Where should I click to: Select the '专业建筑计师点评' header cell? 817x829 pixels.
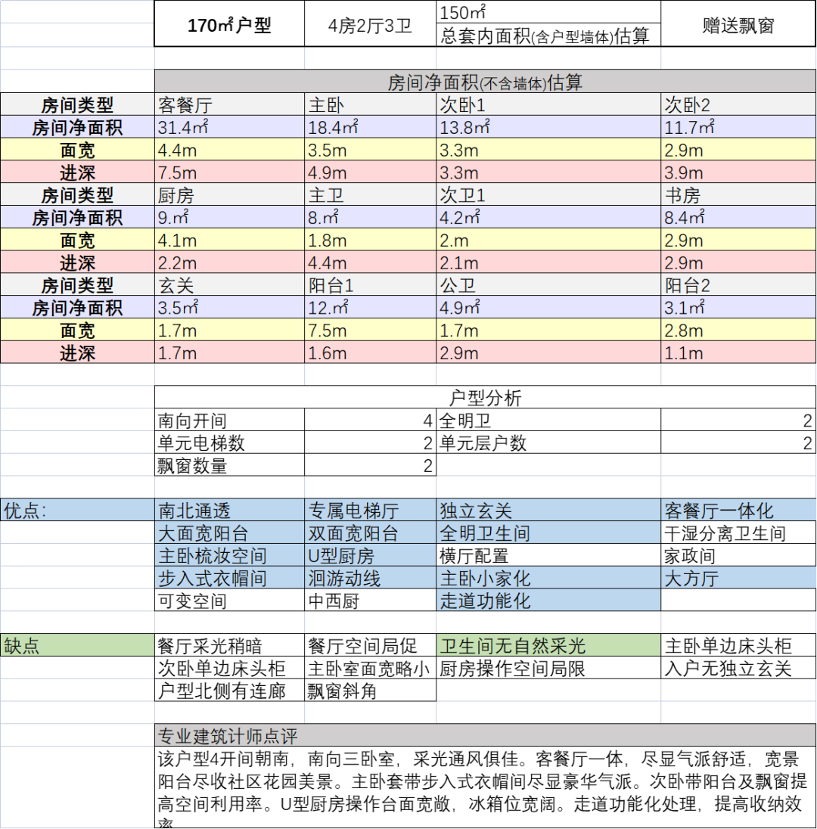pos(485,735)
